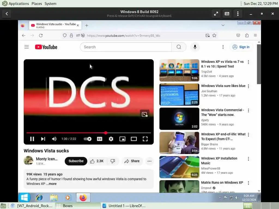Click the red progress bar scrubber
Screen dimensions: 279x209
click(x=106, y=133)
